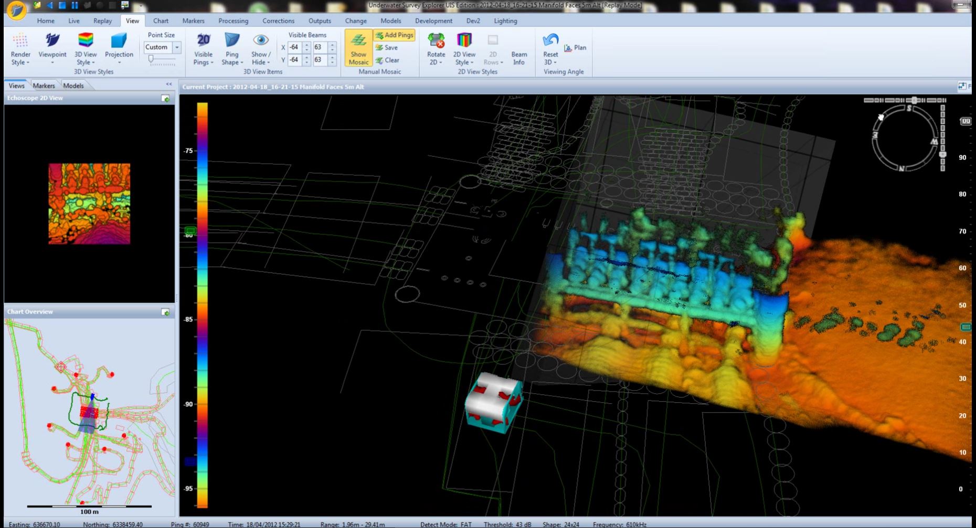Screen dimensions: 976x528
Task: Open the Markers panel tab
Action: [x=44, y=85]
